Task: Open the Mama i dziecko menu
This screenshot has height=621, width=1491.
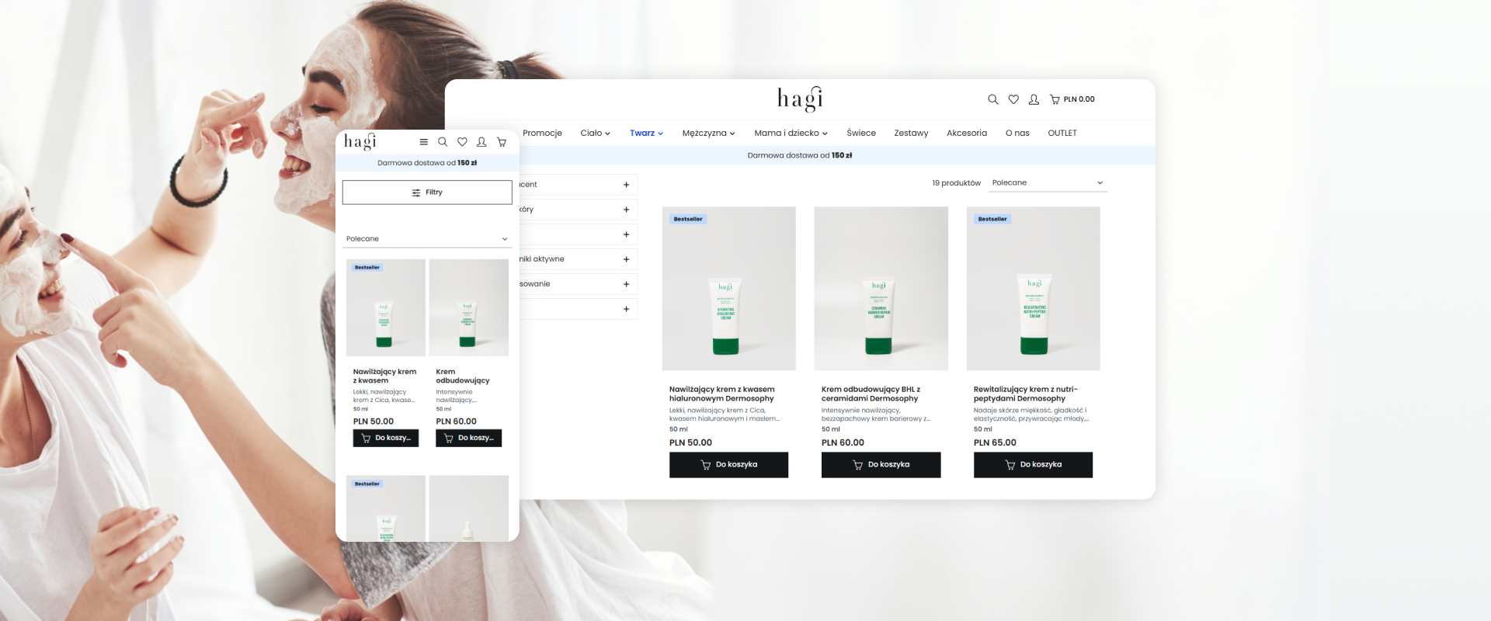Action: tap(791, 134)
